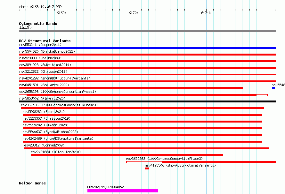Click the DGV Structural Variants track title
This screenshot has width=285, height=194.
point(45,41)
